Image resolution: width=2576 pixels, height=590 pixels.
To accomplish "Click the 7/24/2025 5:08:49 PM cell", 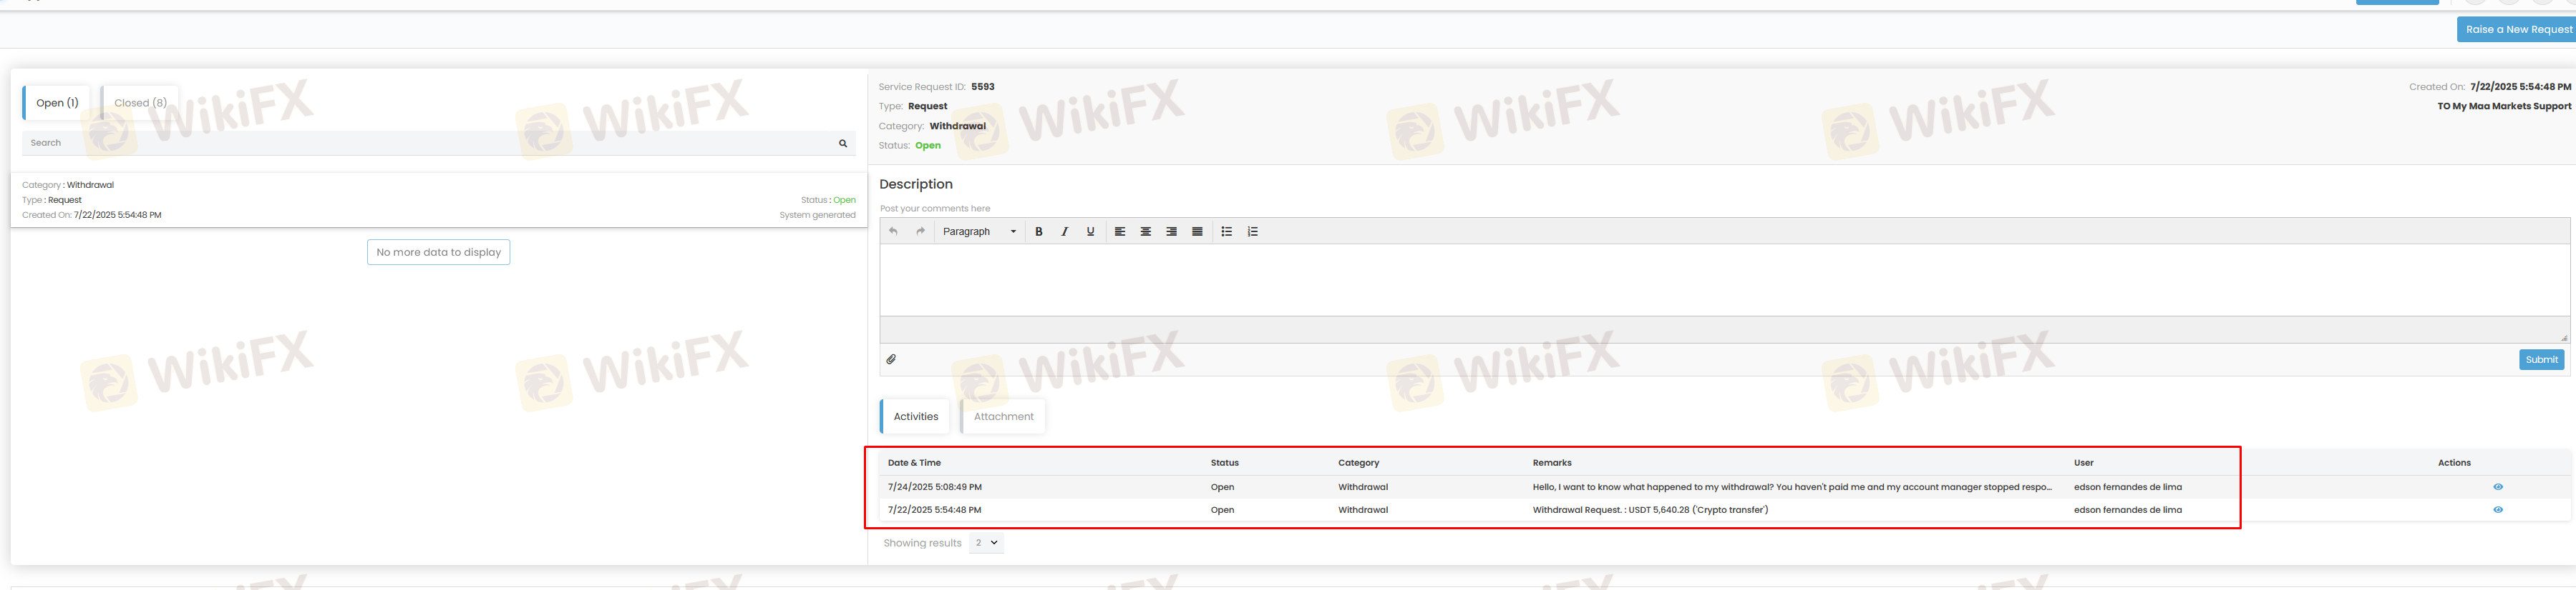I will pyautogui.click(x=934, y=487).
